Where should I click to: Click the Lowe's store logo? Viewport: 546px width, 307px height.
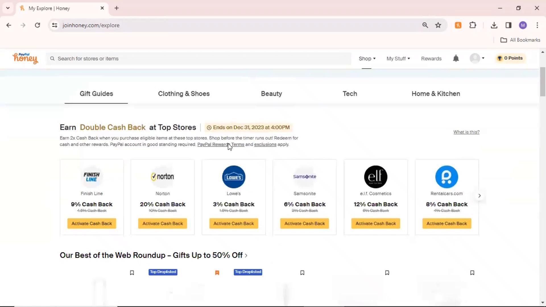pos(233,177)
